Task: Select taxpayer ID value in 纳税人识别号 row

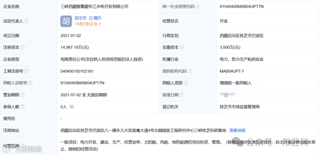Action: click(x=82, y=83)
